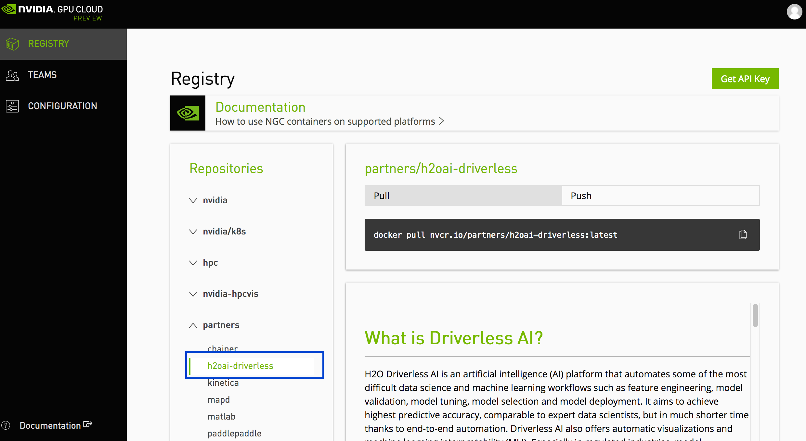Viewport: 806px width, 441px height.
Task: Click the NVIDIA GPU Cloud logo
Action: [x=52, y=12]
